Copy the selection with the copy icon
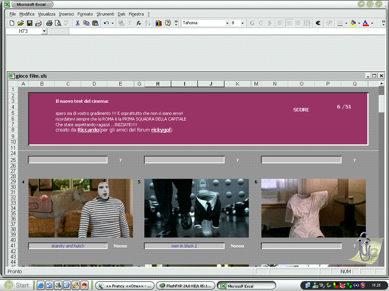This screenshot has width=389, height=291. pyautogui.click(x=86, y=23)
